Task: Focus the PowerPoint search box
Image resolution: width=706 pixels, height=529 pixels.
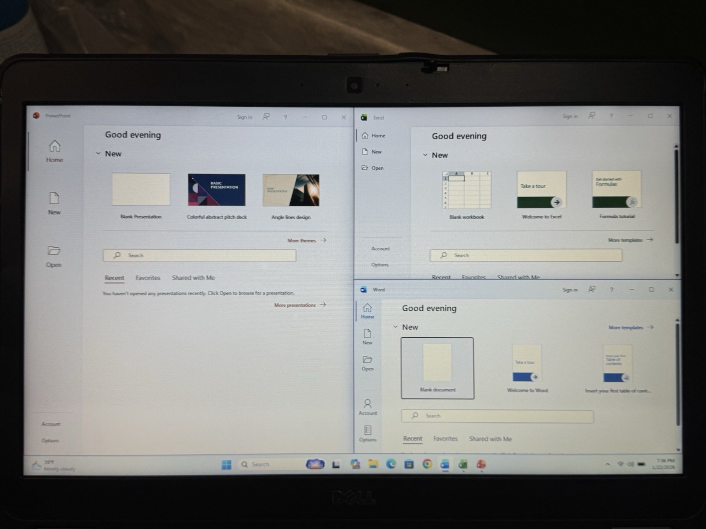Action: click(x=199, y=255)
